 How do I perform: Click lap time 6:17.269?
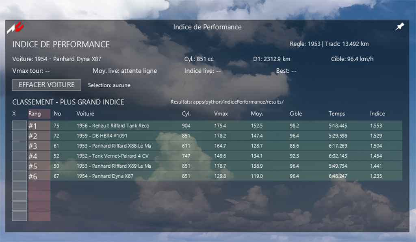338,146
